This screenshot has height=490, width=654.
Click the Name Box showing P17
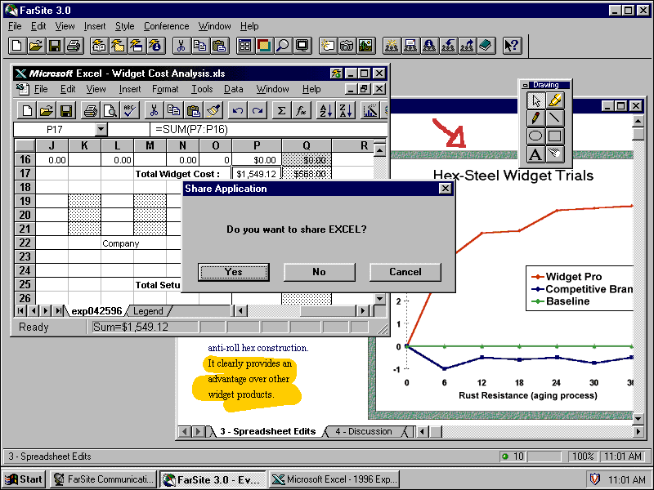(55, 130)
